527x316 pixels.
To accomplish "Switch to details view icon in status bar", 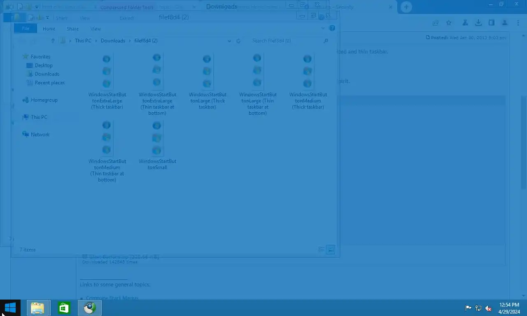I will coord(322,249).
